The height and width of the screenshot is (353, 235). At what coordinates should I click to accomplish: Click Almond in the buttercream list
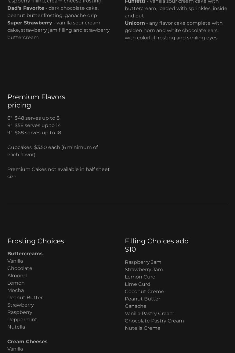17,276
